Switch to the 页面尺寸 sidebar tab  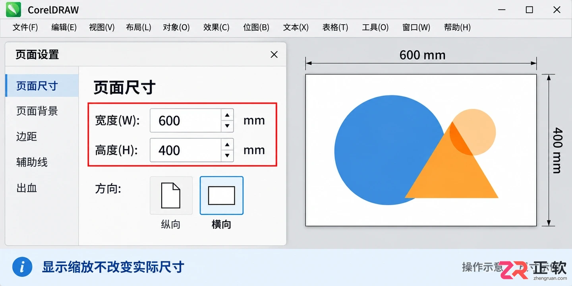click(42, 85)
